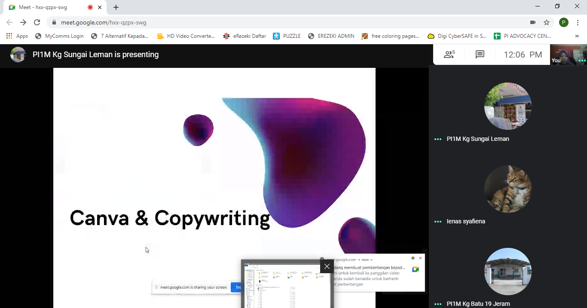This screenshot has height=308, width=587.
Task: Expand hidden bookmarks with chevron
Action: 577,36
